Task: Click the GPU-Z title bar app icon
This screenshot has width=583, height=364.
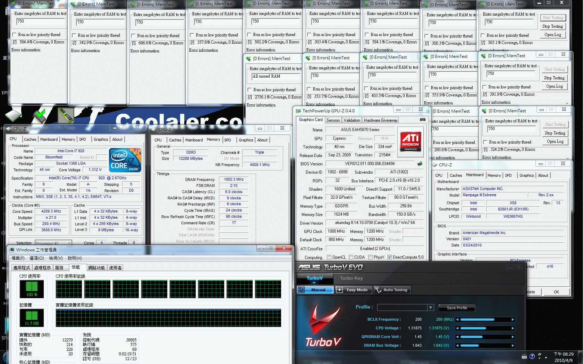Action: pos(298,111)
